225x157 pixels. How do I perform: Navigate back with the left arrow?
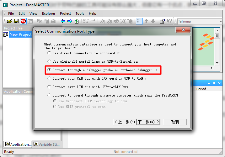[x=63, y=21]
